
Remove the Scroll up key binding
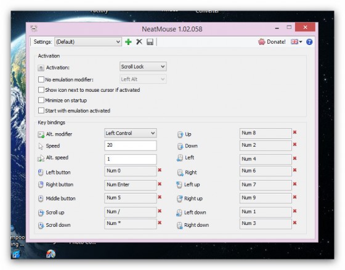coord(160,211)
